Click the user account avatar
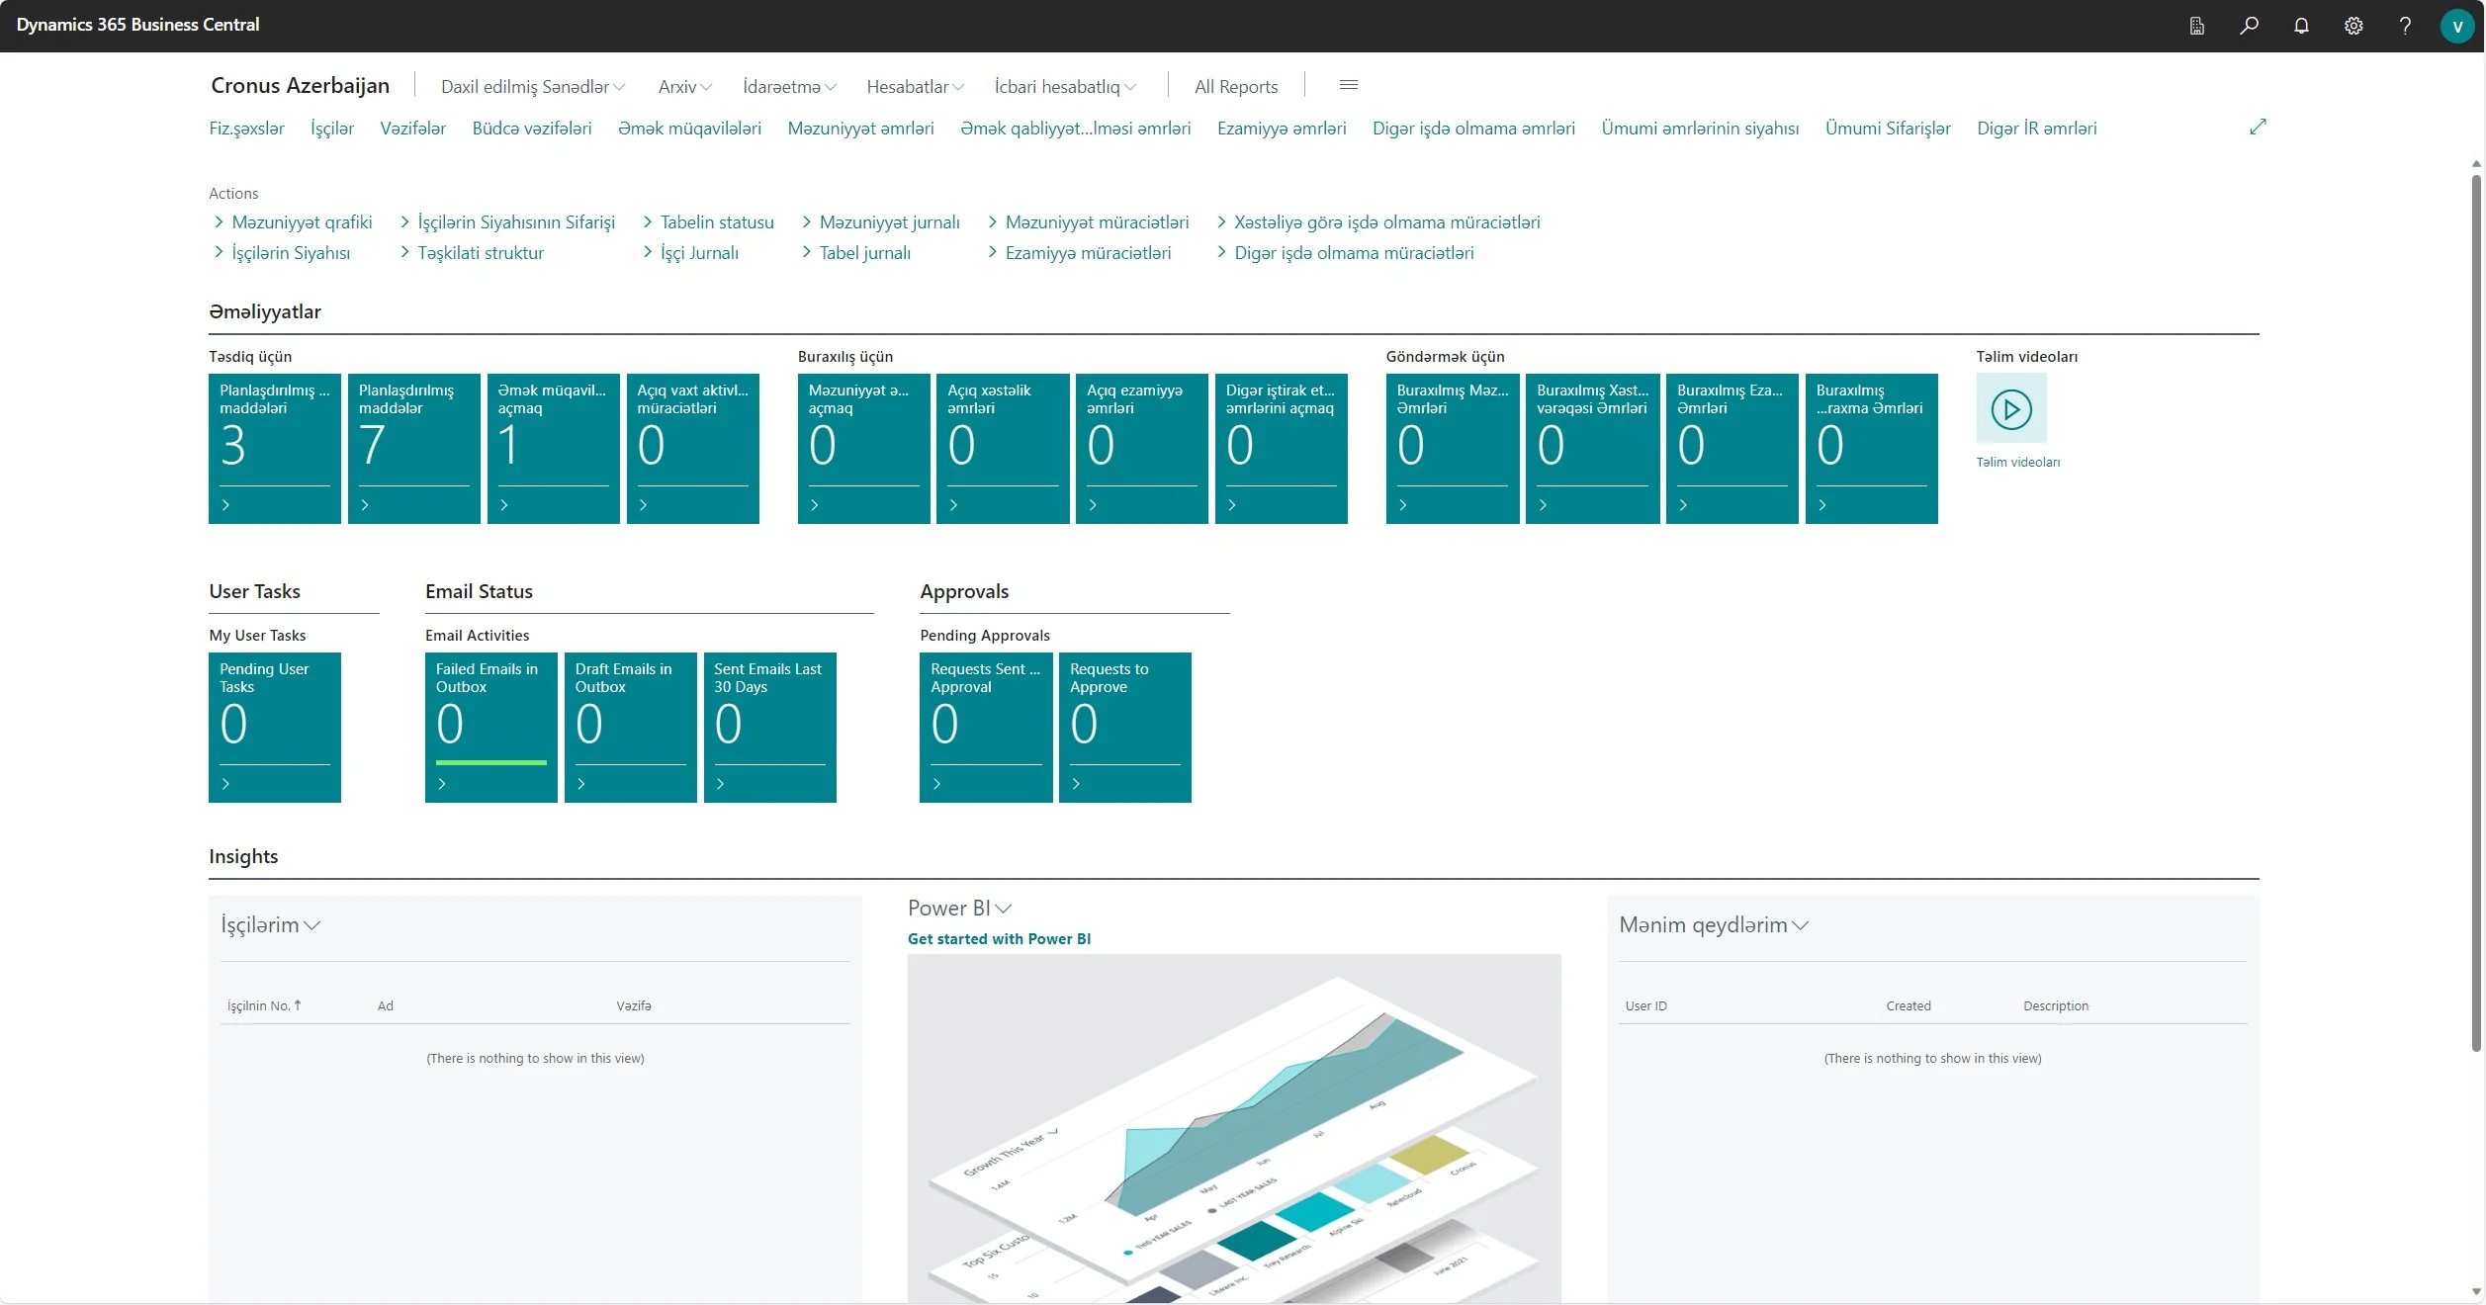The width and height of the screenshot is (2486, 1305). (x=2457, y=27)
